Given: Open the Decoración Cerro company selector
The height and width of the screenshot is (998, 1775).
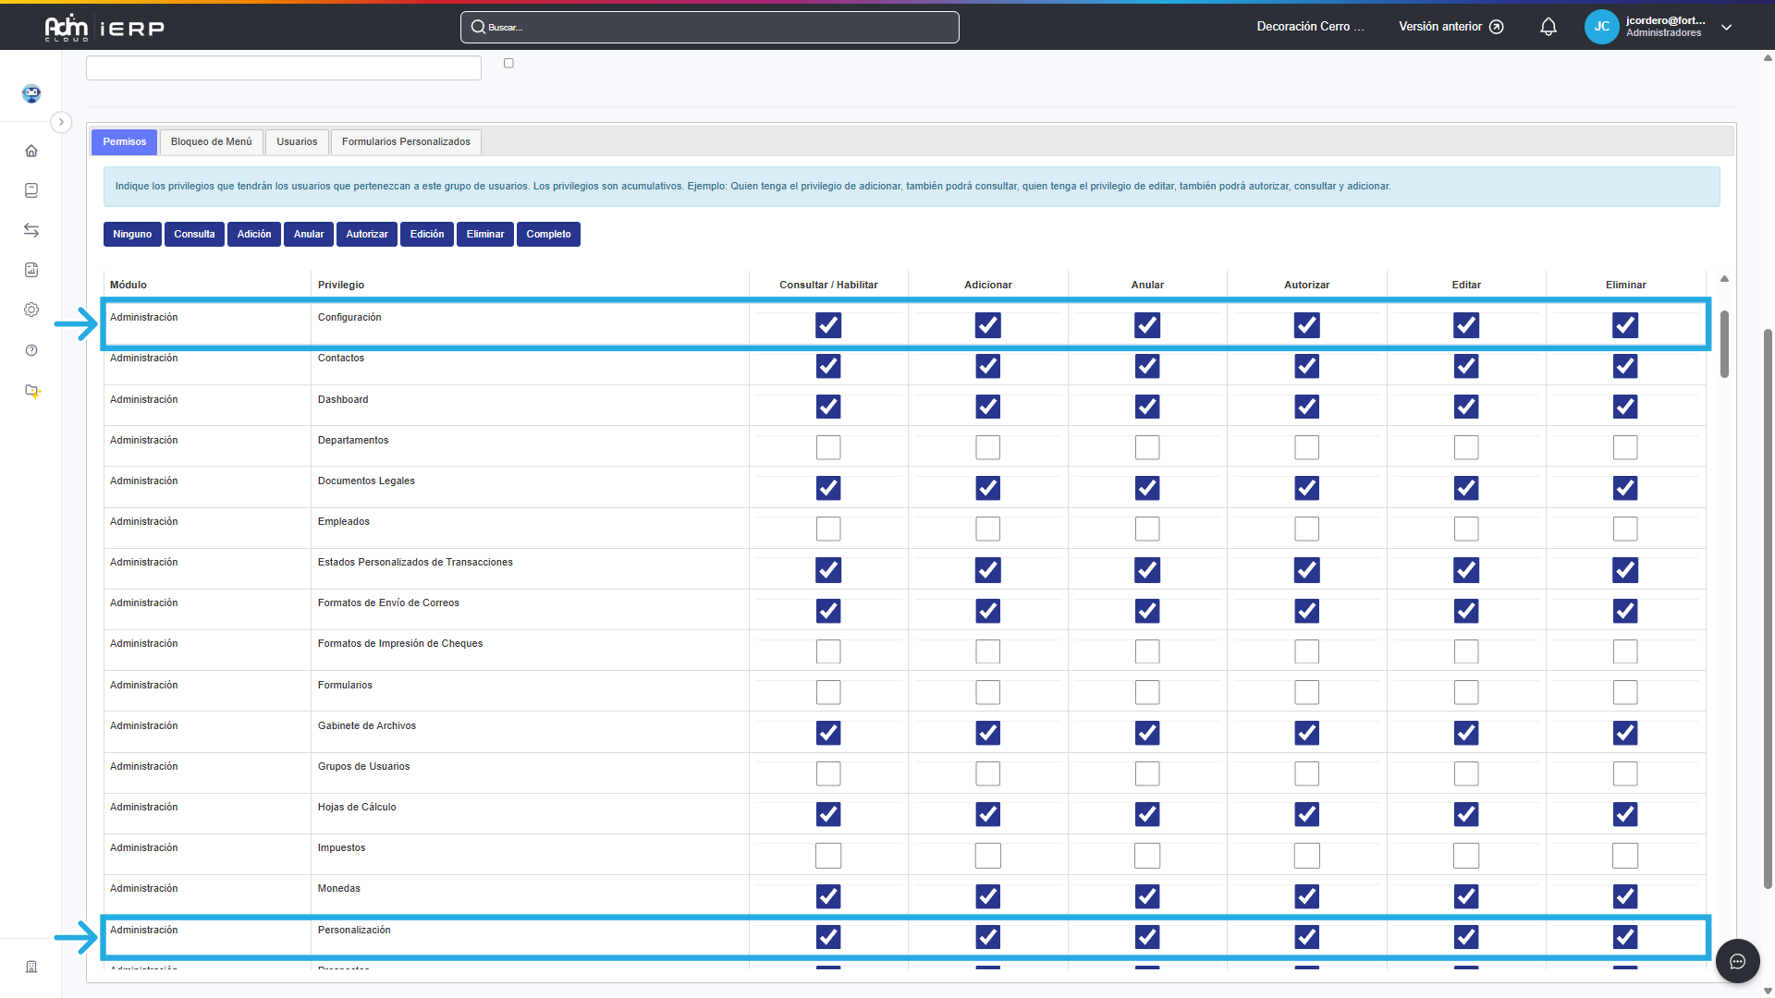Looking at the screenshot, I should pyautogui.click(x=1309, y=27).
